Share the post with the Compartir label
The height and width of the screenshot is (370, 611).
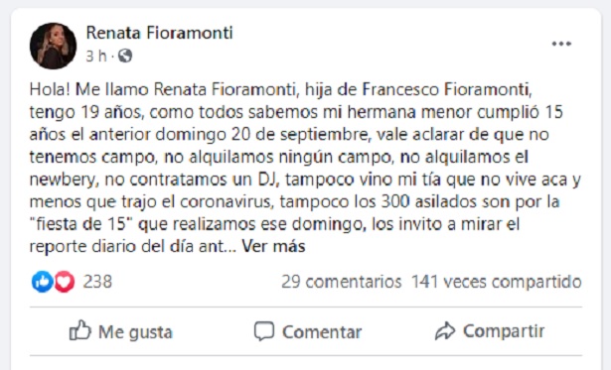[x=504, y=331]
